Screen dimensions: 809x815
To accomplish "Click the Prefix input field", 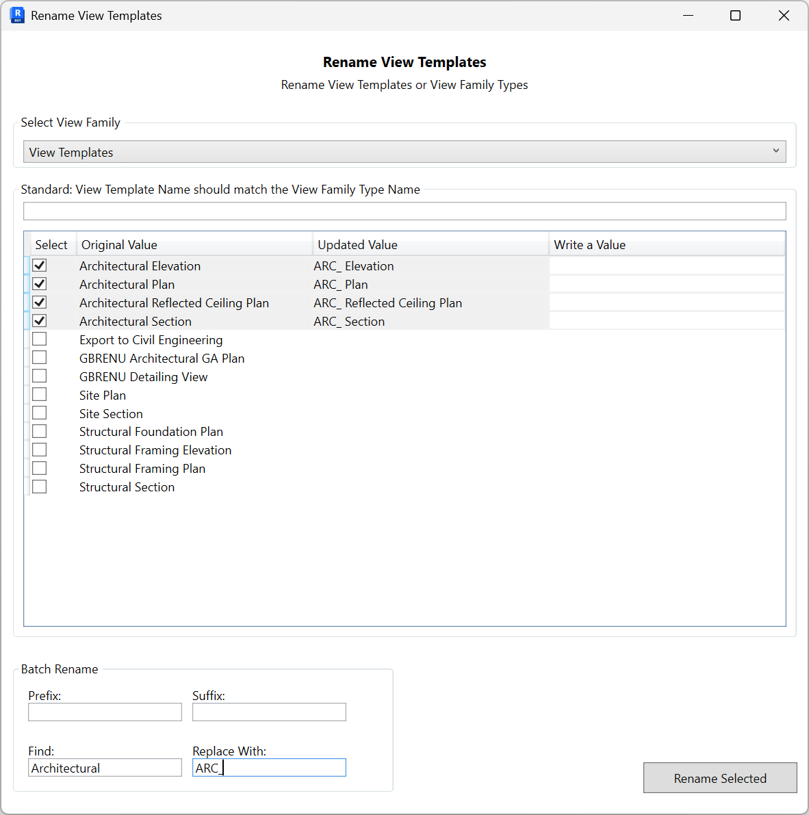I will pyautogui.click(x=104, y=712).
